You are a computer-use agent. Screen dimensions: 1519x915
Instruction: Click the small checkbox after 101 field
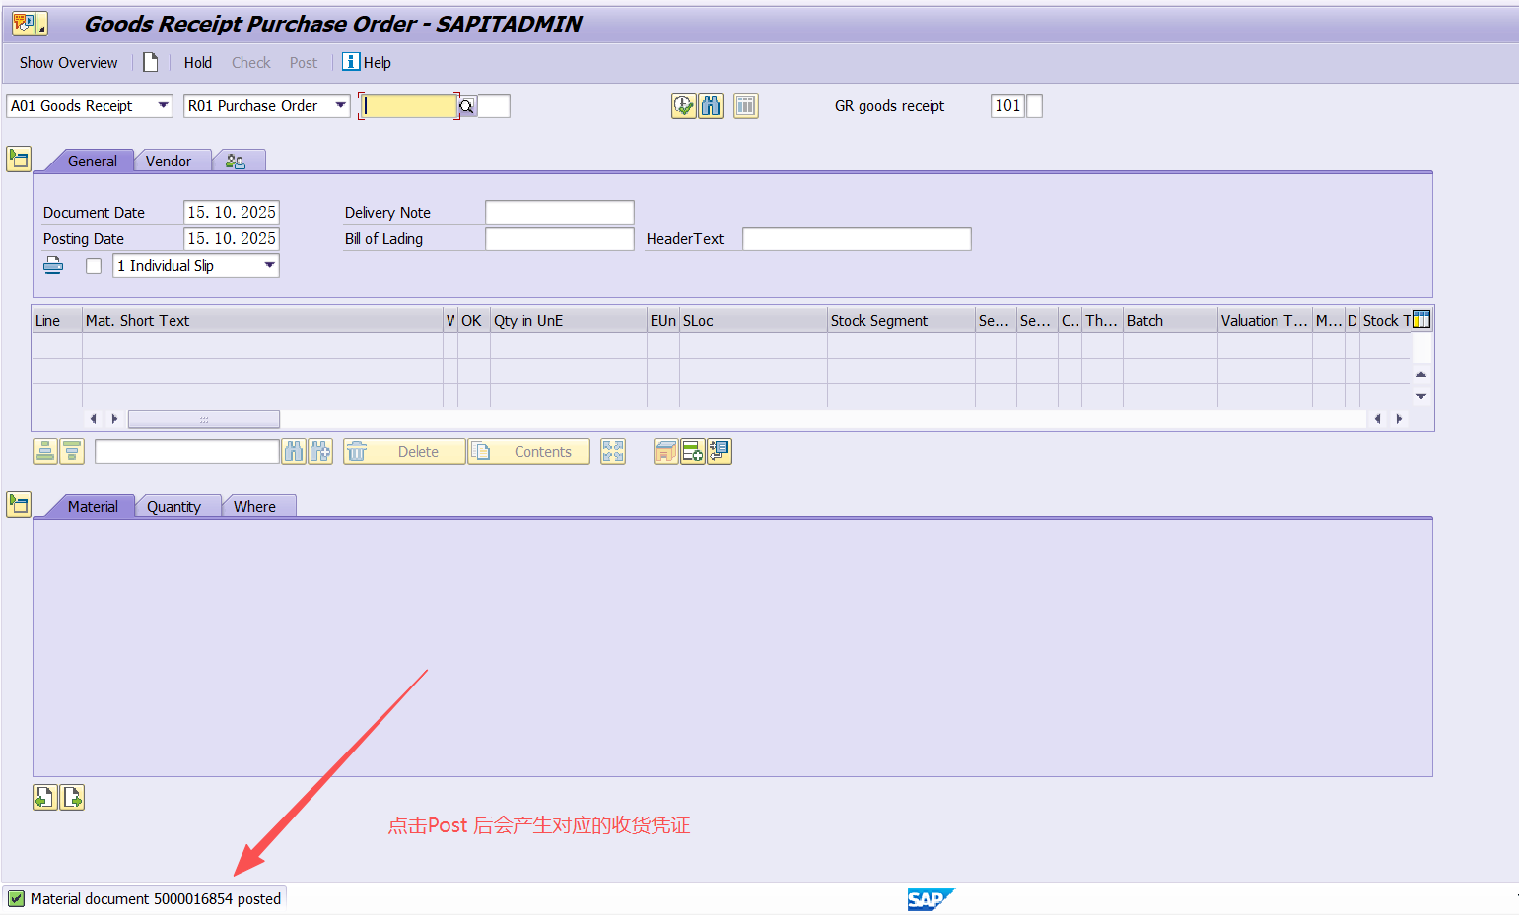1034,106
